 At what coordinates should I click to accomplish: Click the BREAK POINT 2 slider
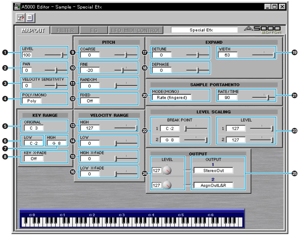coord(196,140)
